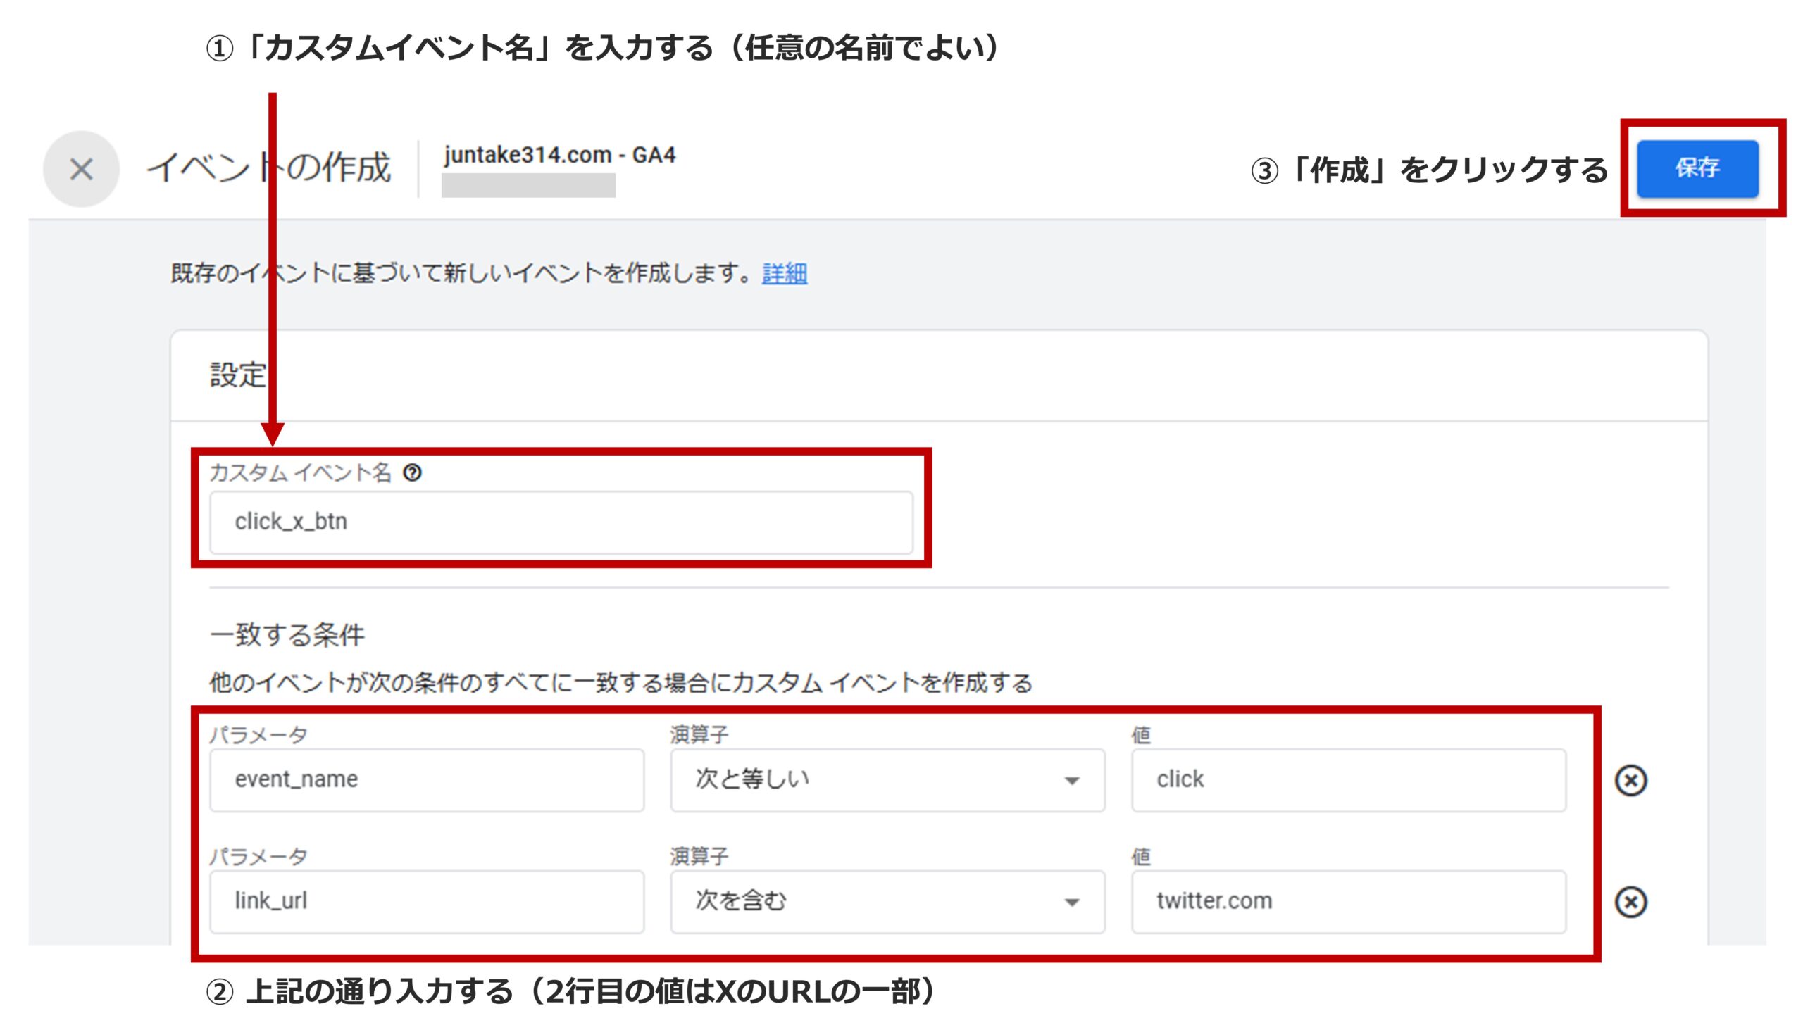
Task: Click the 保存 button
Action: click(1697, 170)
